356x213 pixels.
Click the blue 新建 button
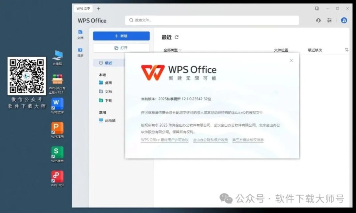click(121, 36)
